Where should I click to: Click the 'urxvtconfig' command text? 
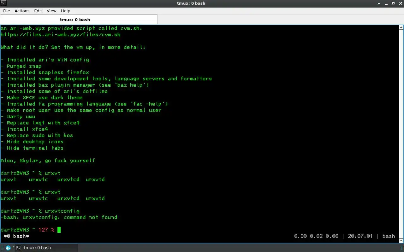coord(62,211)
